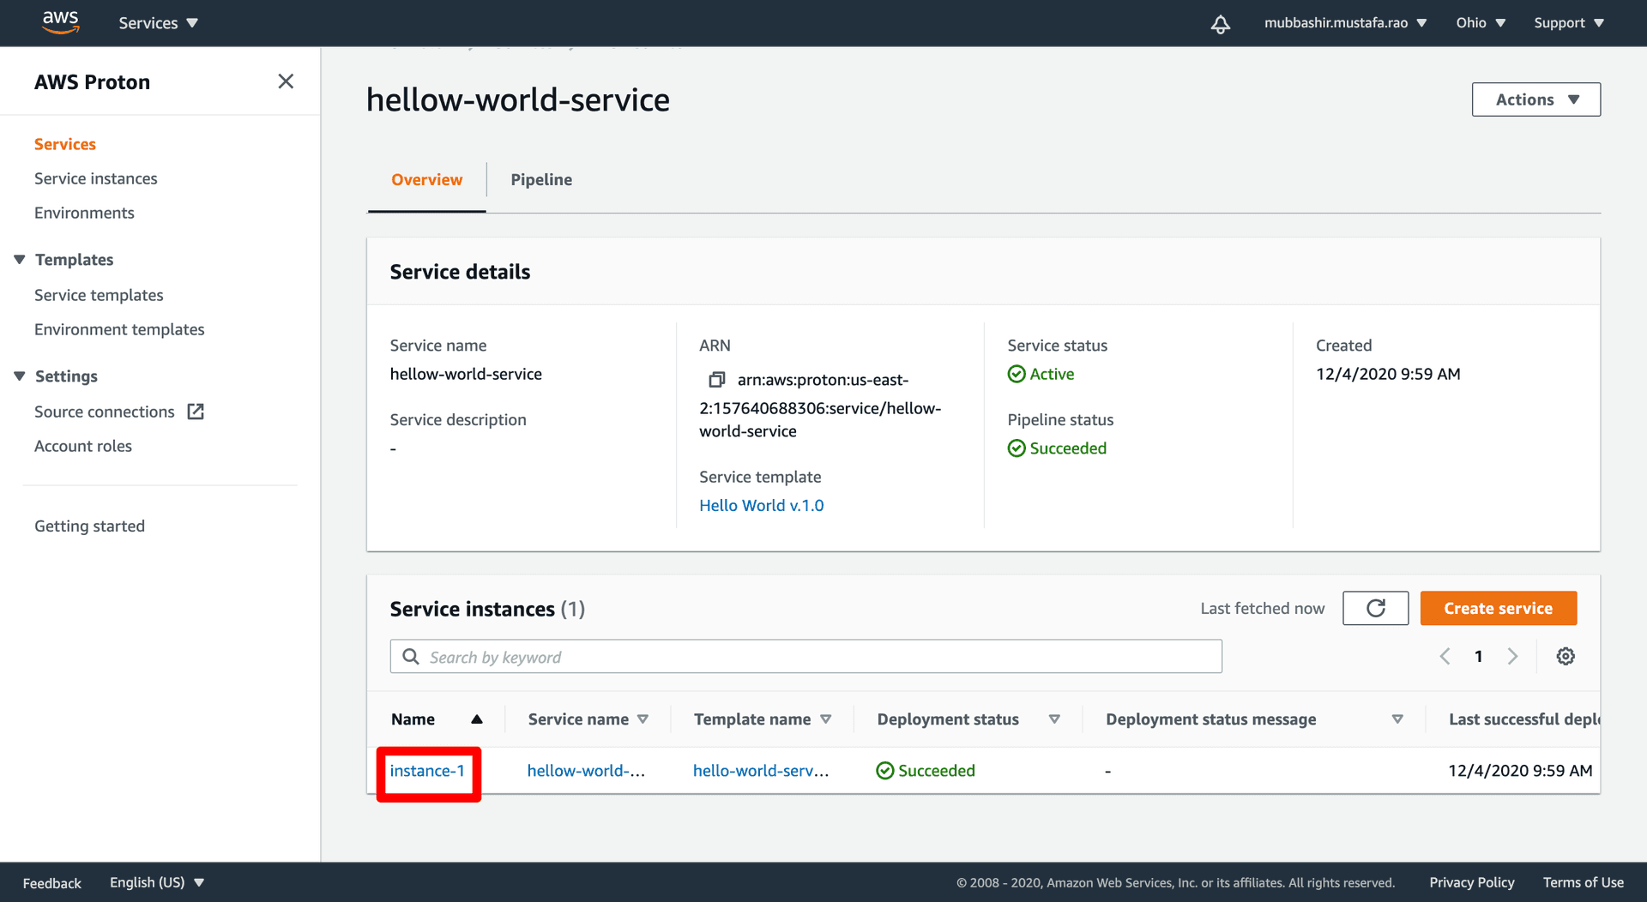The image size is (1647, 902).
Task: Collapse the Templates section
Action: (x=20, y=259)
